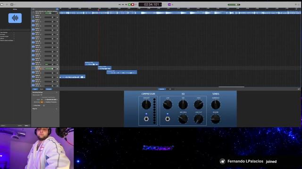Select the audio waveform icon in Library
The height and width of the screenshot is (169, 302).
15,18
